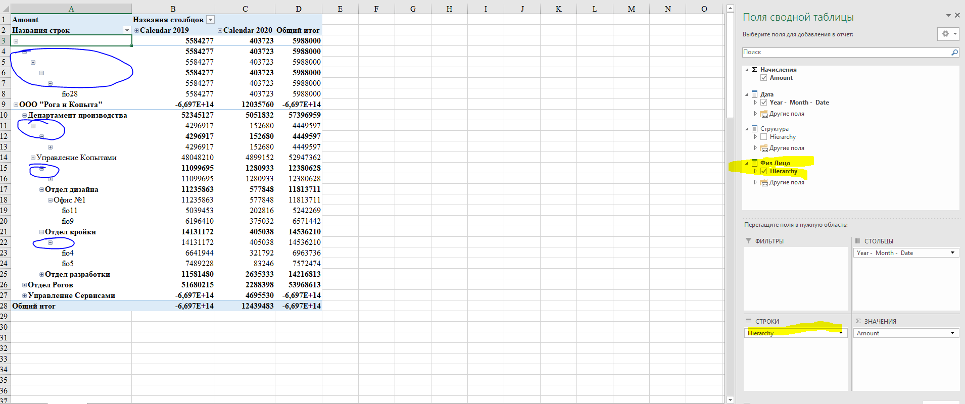The width and height of the screenshot is (965, 404).
Task: Open the Названия строк filter dropdown
Action: (127, 30)
